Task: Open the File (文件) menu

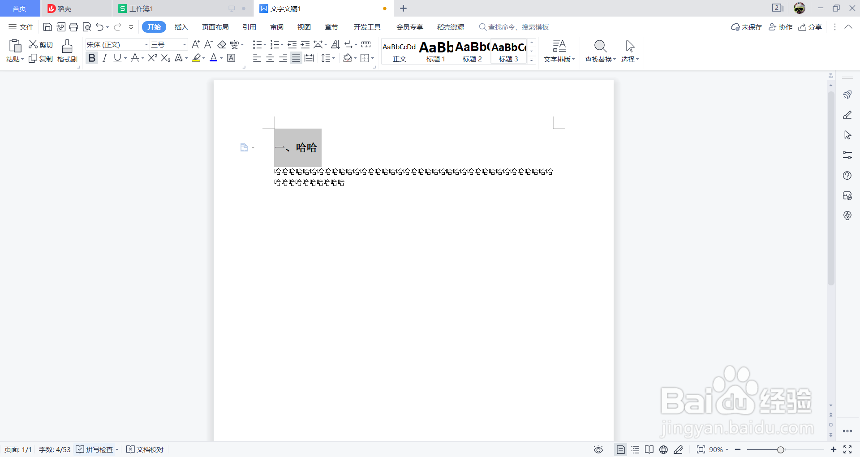Action: [x=21, y=27]
